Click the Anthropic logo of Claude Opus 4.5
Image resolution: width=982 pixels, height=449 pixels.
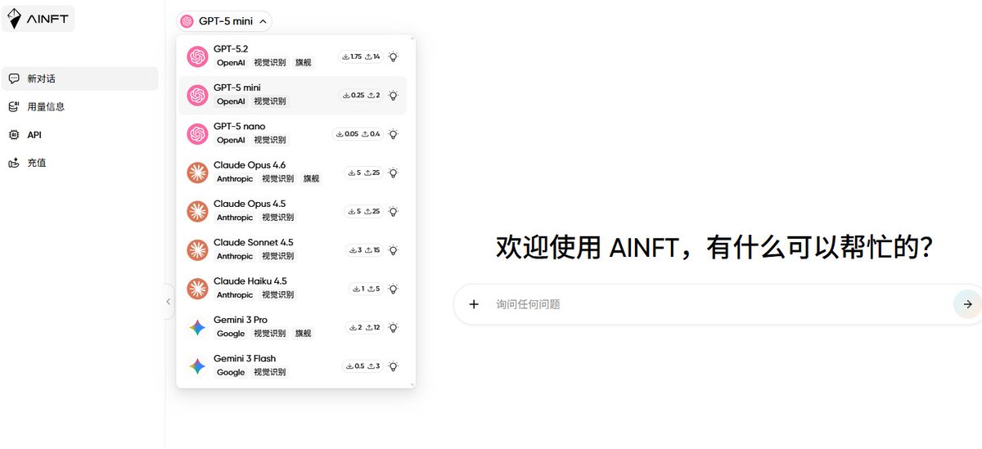click(x=197, y=211)
